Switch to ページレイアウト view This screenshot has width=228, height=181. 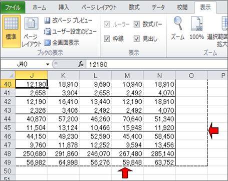click(x=31, y=32)
